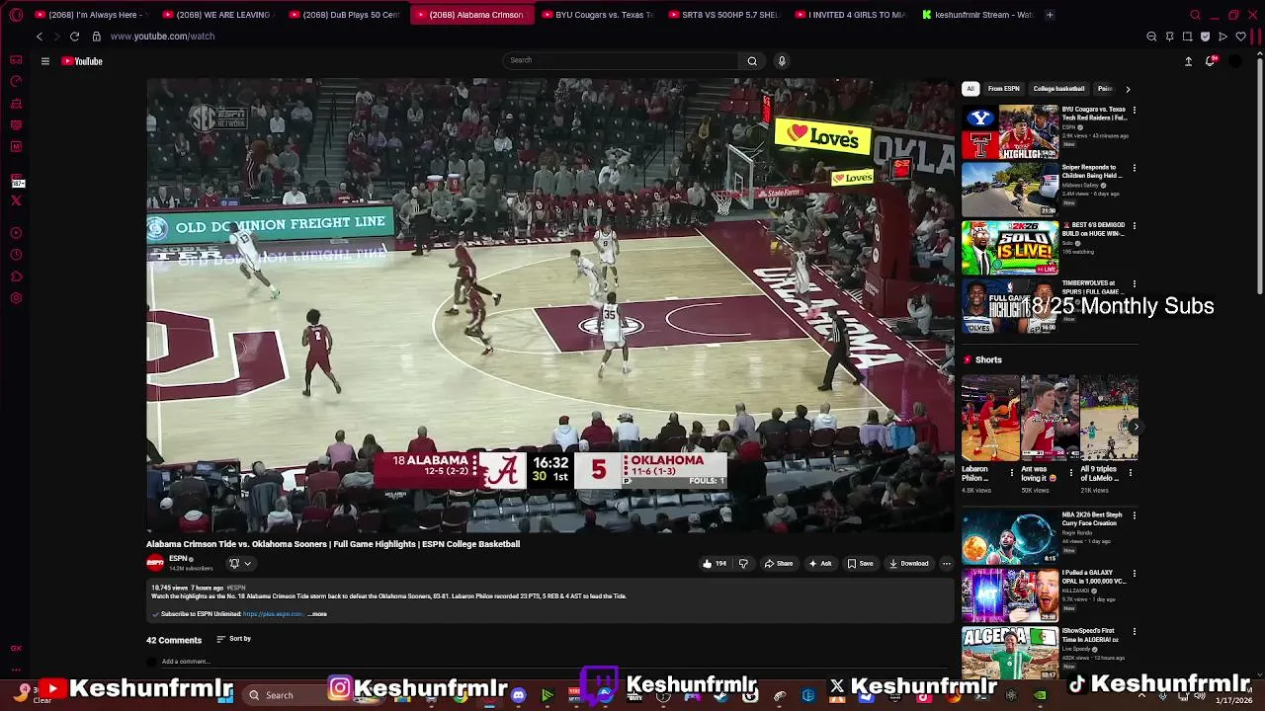Viewport: 1265px width, 711px height.
Task: View site info via lock icon
Action: point(96,37)
